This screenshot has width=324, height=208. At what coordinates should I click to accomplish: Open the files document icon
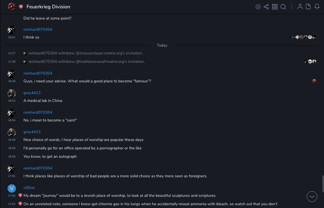[x=308, y=7]
